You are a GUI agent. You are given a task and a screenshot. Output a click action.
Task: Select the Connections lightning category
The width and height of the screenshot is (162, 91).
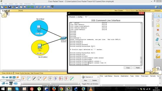(x=17, y=77)
